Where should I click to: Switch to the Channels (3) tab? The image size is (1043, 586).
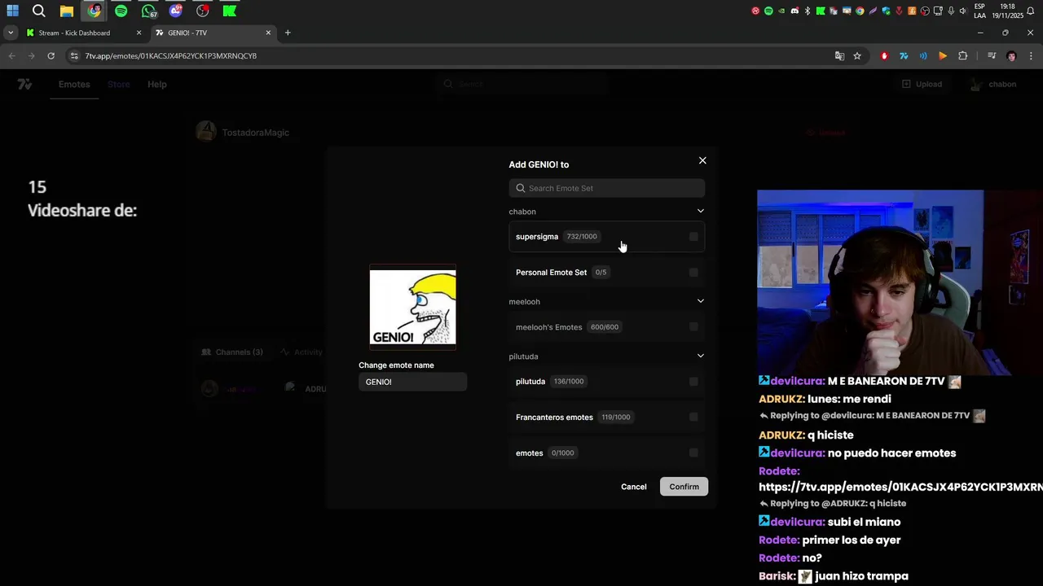point(232,352)
